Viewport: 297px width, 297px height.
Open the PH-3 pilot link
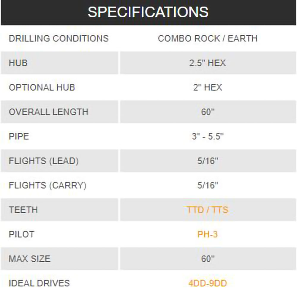[x=207, y=234]
